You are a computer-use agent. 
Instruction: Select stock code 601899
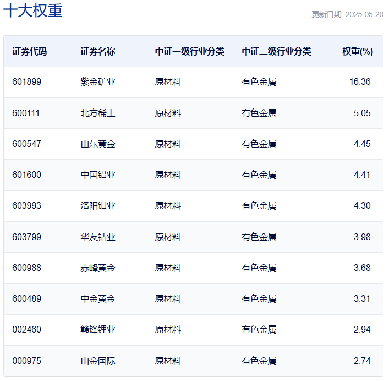coord(27,81)
